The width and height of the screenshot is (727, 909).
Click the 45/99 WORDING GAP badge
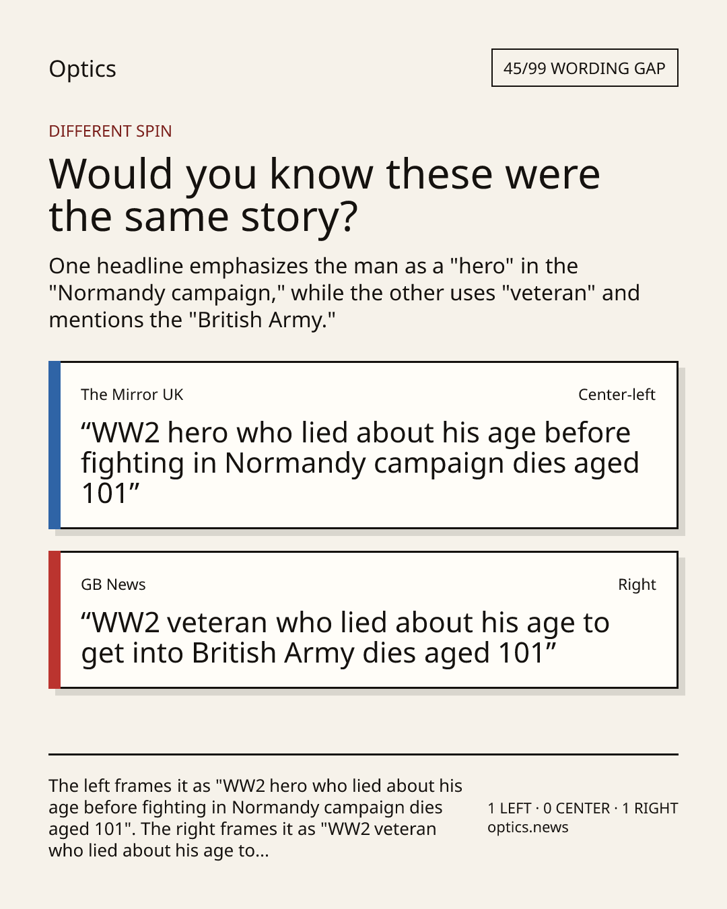(584, 68)
